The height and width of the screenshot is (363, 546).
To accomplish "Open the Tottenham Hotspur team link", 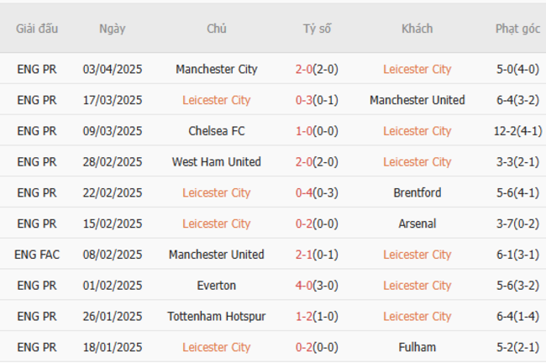I will tap(217, 317).
